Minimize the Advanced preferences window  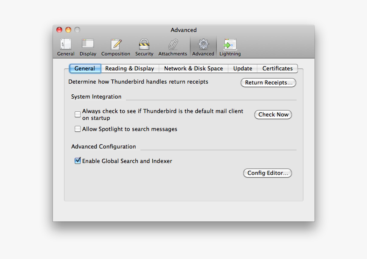(x=68, y=30)
